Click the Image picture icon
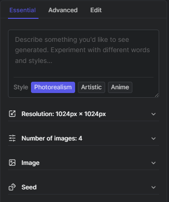 (12, 163)
